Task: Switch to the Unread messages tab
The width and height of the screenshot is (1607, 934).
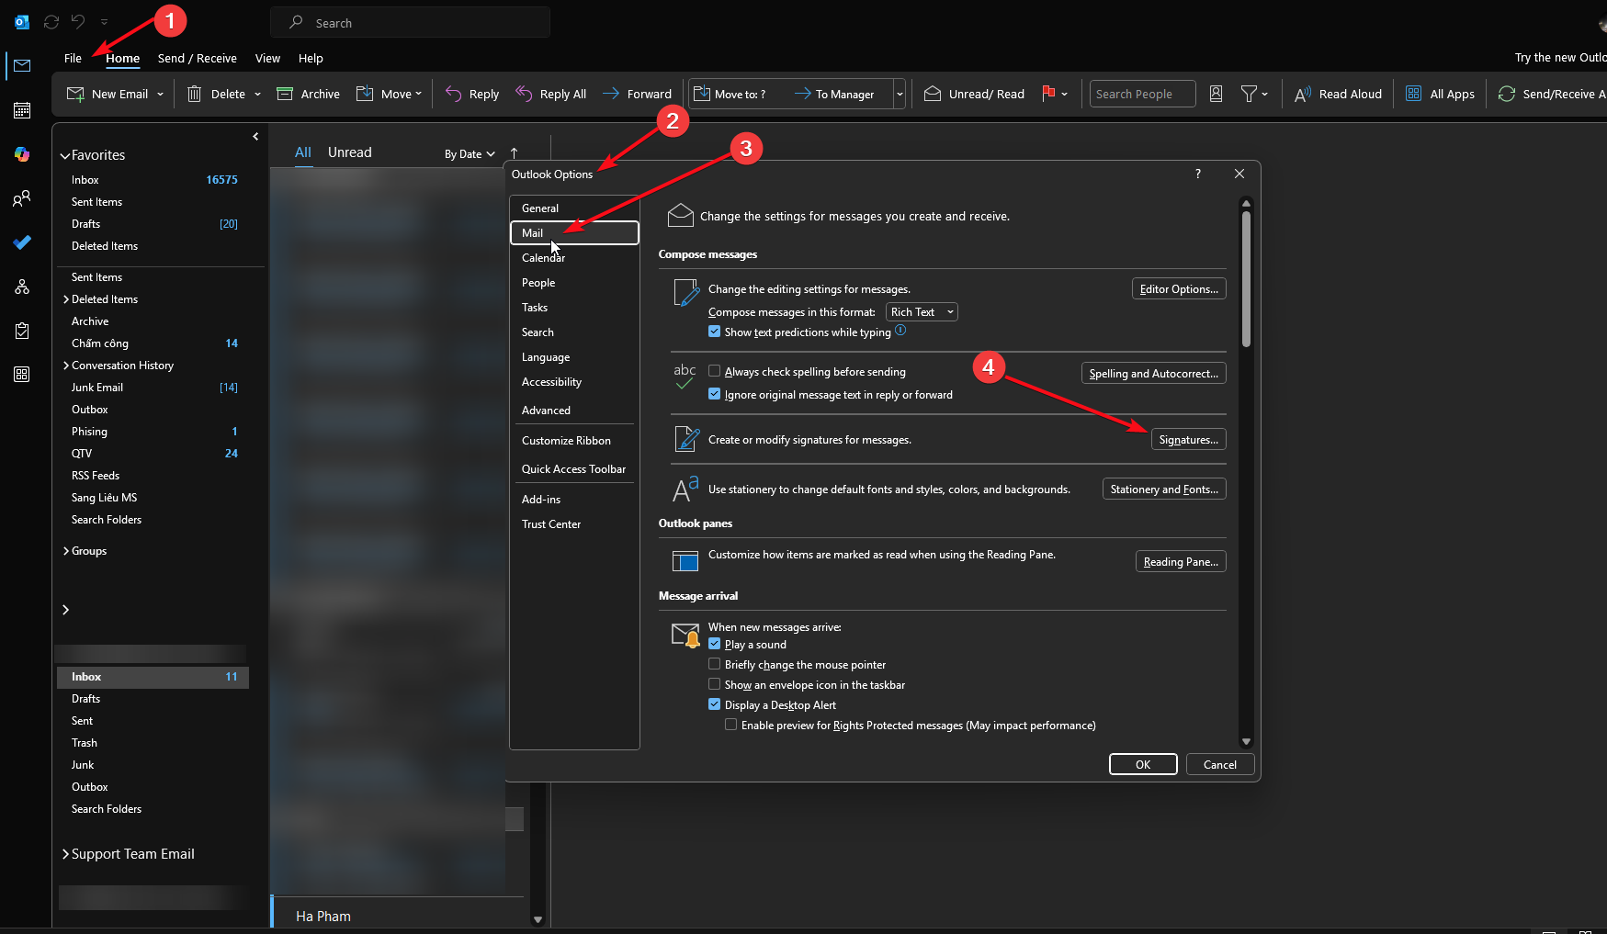Action: [x=350, y=152]
